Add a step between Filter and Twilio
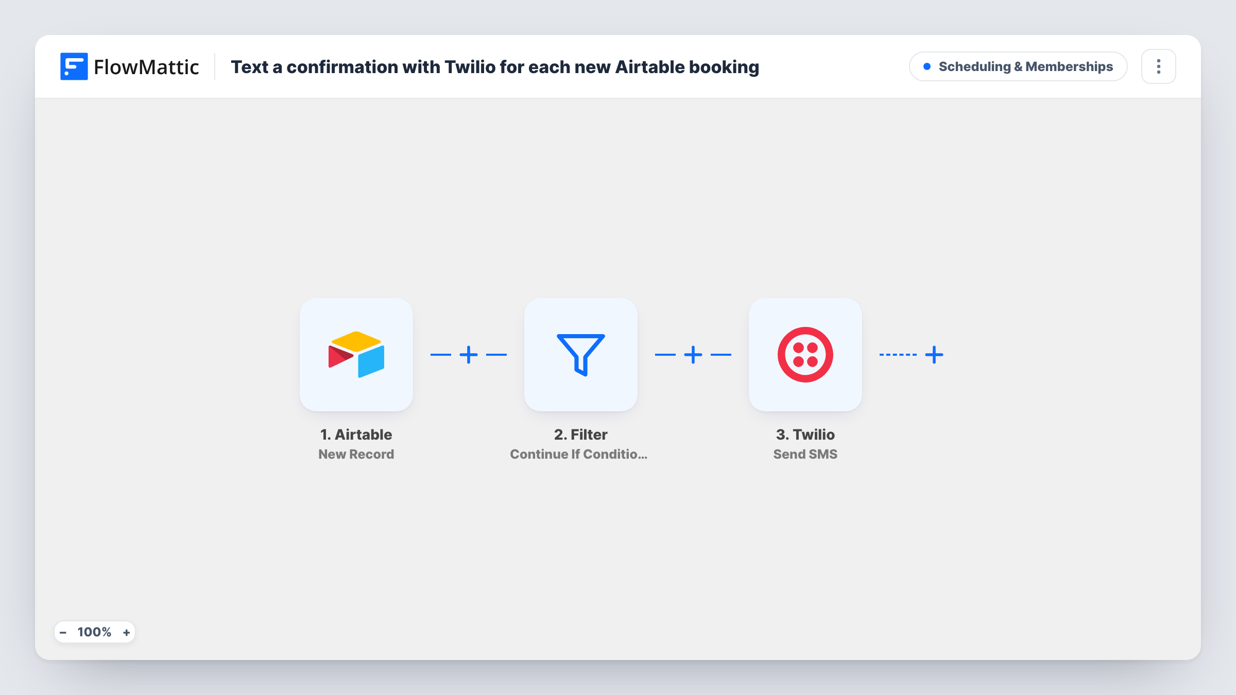The width and height of the screenshot is (1236, 695). pyautogui.click(x=693, y=355)
